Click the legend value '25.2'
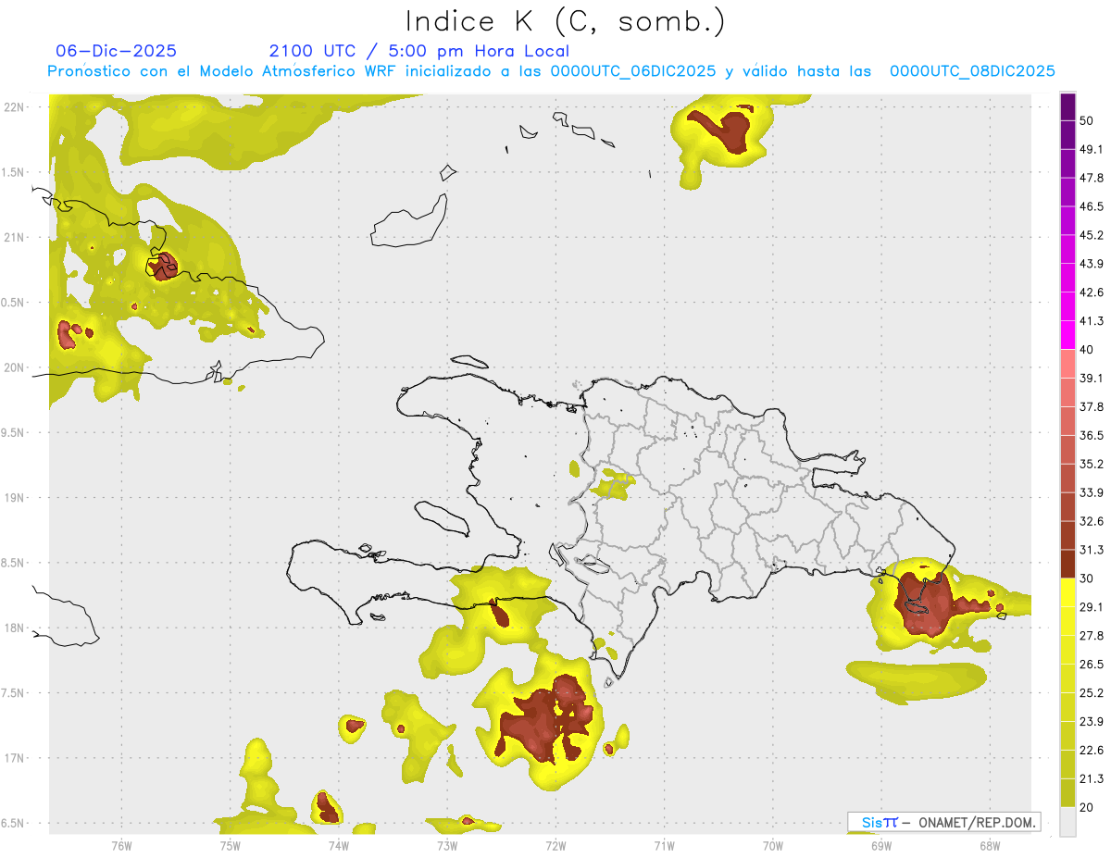1111x858 pixels. (1092, 693)
